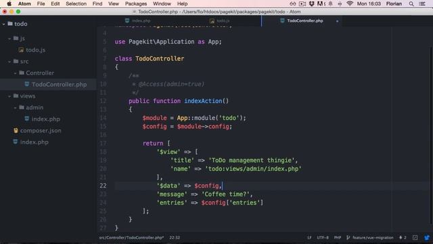
Task: Click the glasses icon in menu bar
Action: [x=293, y=3]
